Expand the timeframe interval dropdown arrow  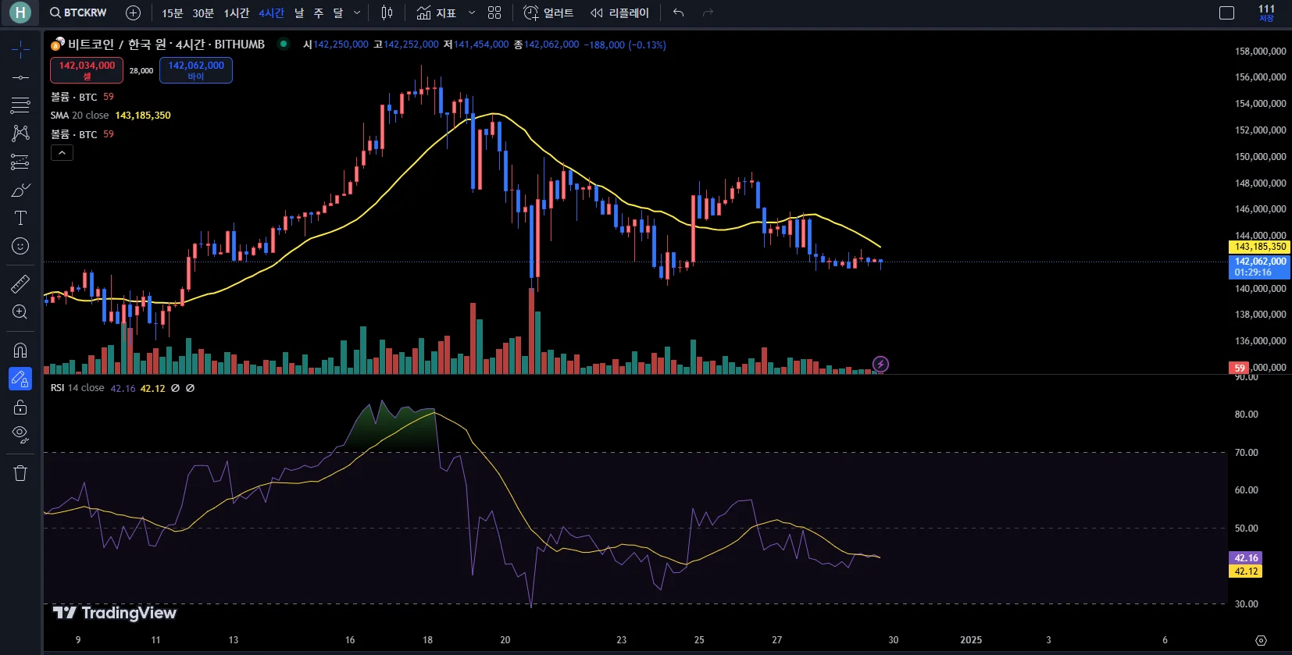pos(357,12)
